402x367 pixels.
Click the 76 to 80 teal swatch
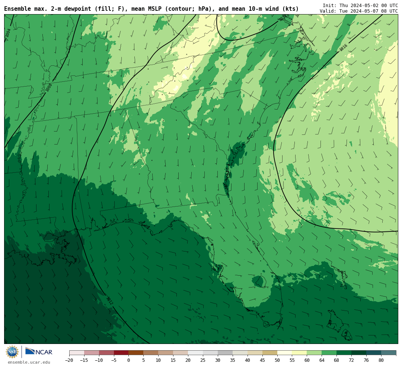(374, 353)
